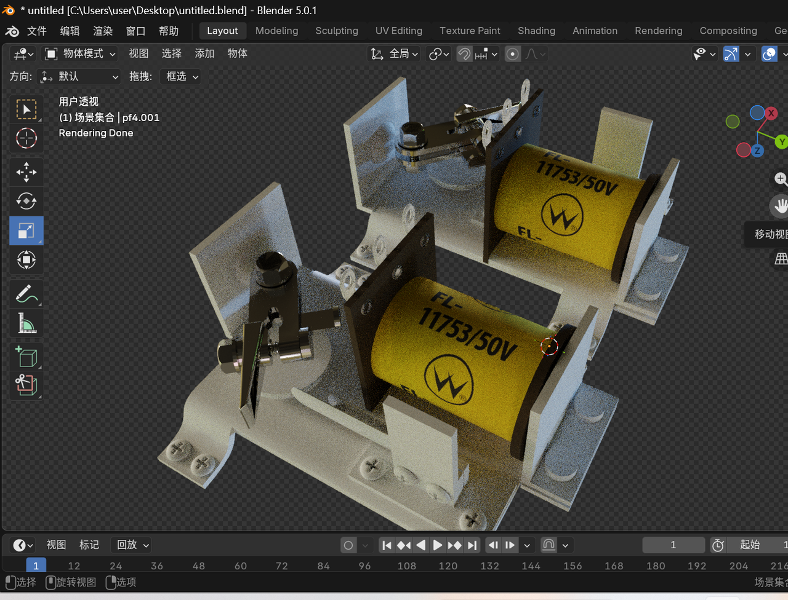Image resolution: width=788 pixels, height=600 pixels.
Task: Open the timeline snapping options dropdown
Action: tap(565, 545)
